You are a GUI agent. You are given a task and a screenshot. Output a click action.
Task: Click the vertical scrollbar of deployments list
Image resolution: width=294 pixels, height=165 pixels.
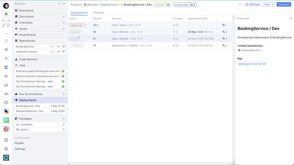coord(233,88)
